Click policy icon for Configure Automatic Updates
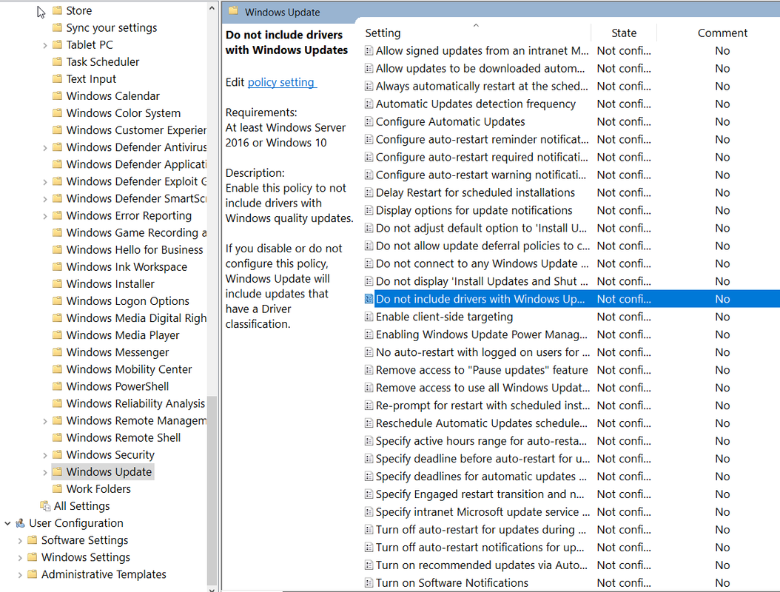 (x=369, y=121)
